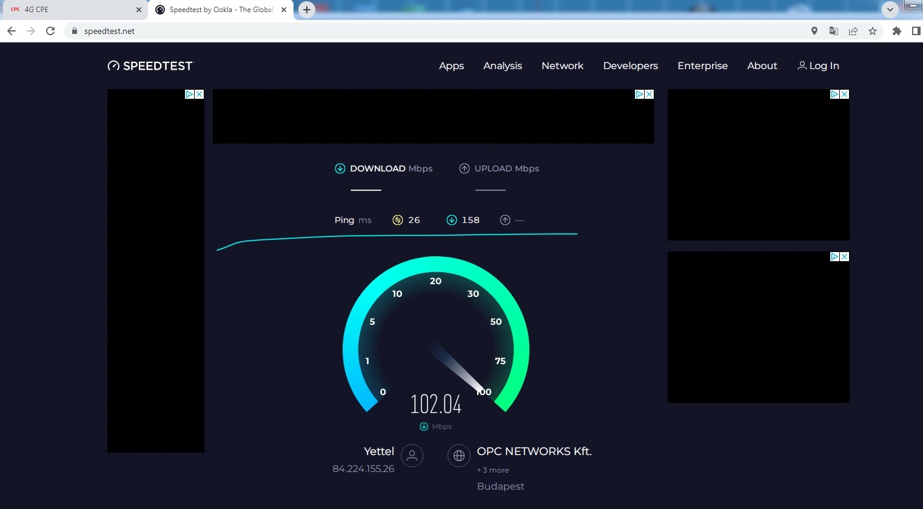Close the top banner ad

pyautogui.click(x=649, y=95)
